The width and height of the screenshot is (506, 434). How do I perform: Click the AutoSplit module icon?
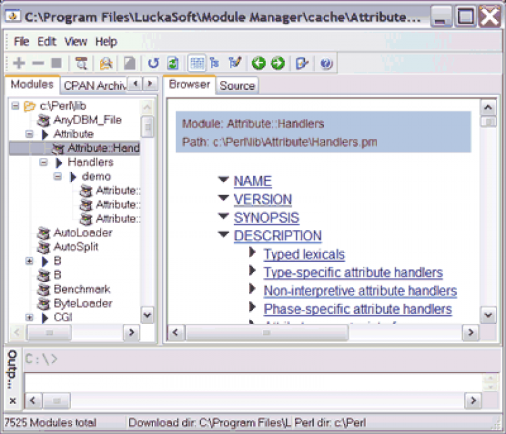tap(44, 247)
